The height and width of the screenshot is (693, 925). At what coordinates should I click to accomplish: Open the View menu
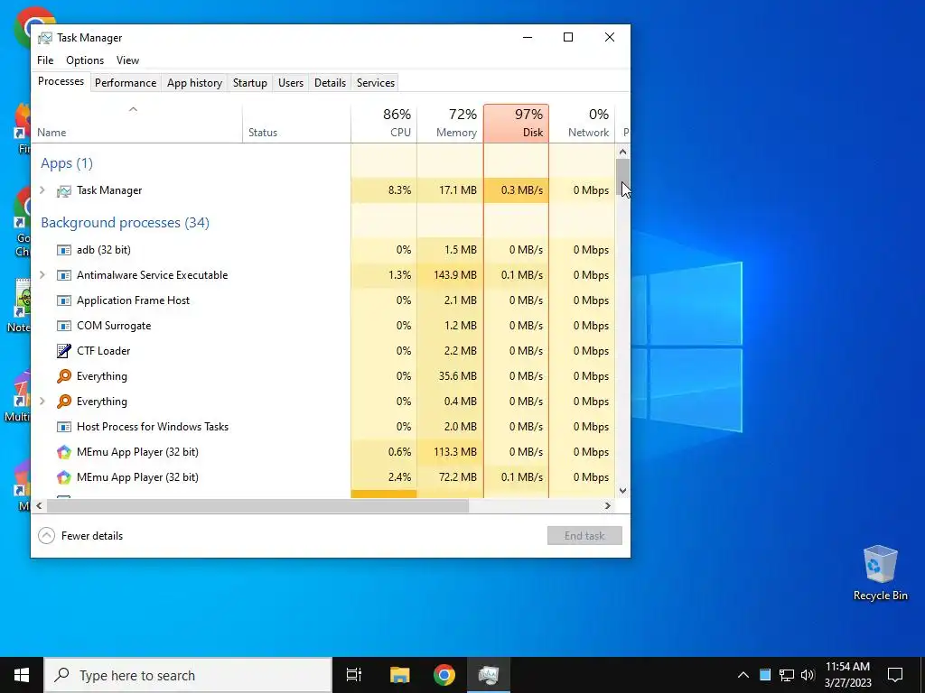(127, 60)
